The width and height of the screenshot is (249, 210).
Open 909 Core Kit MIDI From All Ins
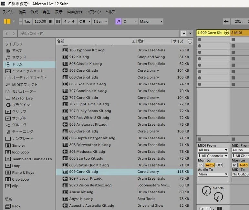click(213, 150)
